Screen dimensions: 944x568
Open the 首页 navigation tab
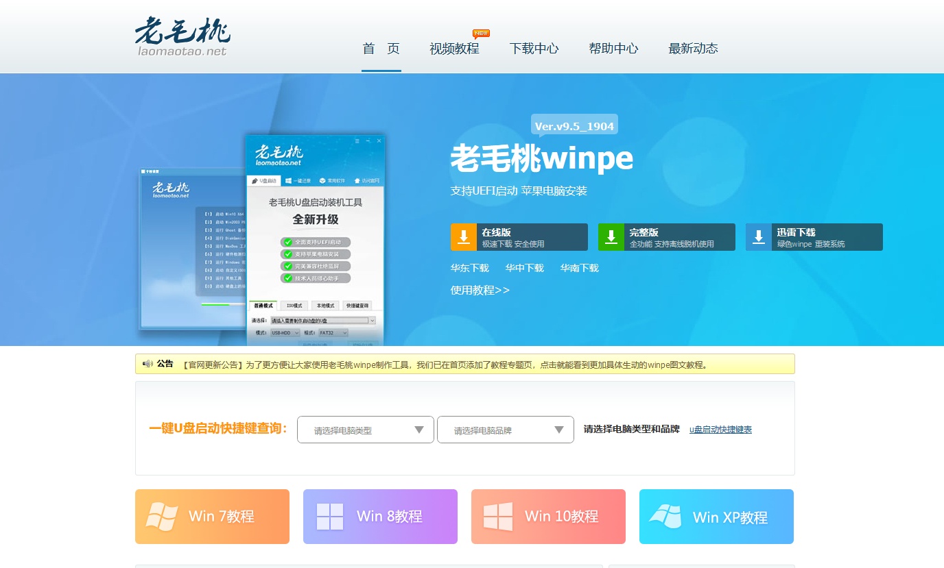point(381,49)
